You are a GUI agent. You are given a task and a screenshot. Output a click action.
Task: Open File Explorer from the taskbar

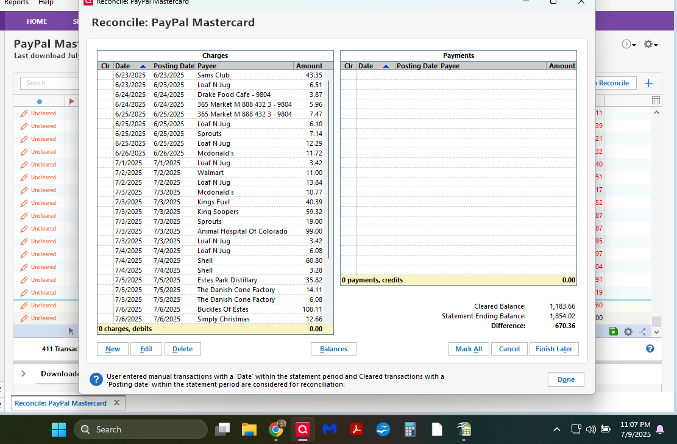click(x=249, y=429)
